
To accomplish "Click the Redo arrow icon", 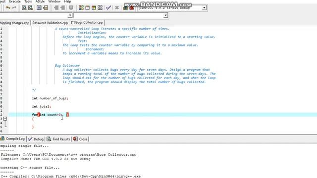I will pos(14,8).
